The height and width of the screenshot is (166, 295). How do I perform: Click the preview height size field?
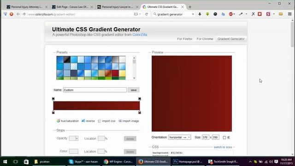(216, 137)
